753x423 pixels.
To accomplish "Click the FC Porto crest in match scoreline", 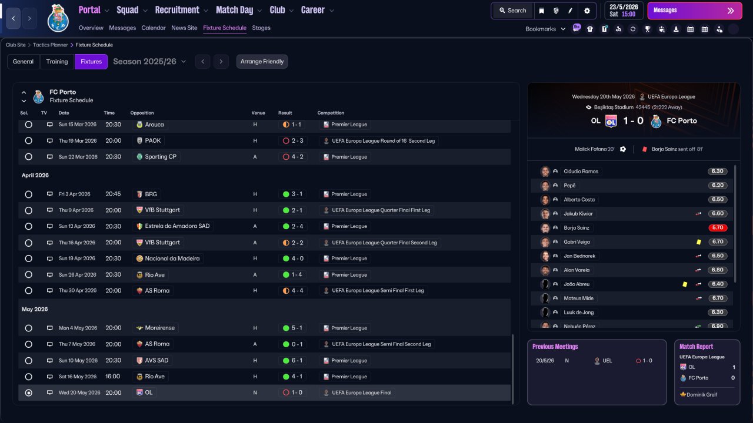I will point(656,121).
